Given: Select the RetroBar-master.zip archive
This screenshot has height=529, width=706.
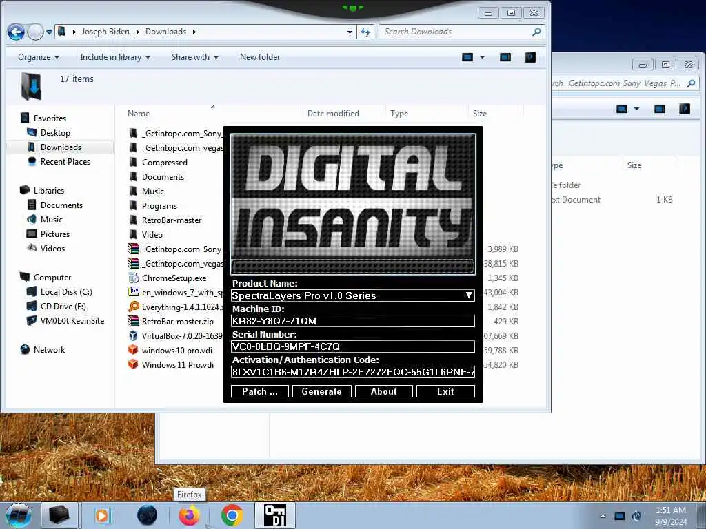Looking at the screenshot, I should pyautogui.click(x=177, y=321).
